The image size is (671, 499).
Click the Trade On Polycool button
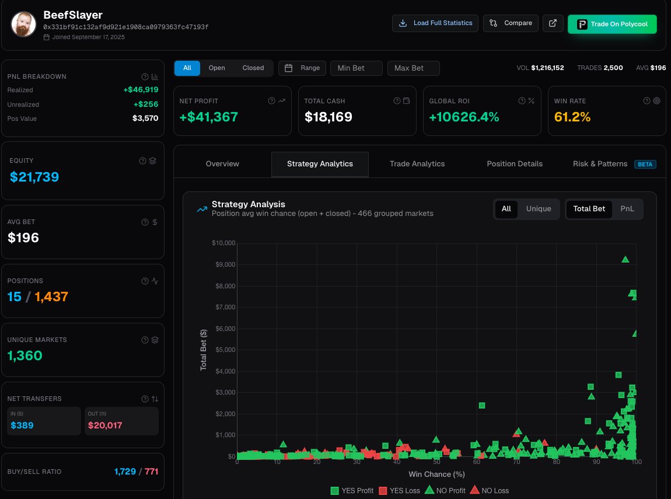pyautogui.click(x=612, y=24)
